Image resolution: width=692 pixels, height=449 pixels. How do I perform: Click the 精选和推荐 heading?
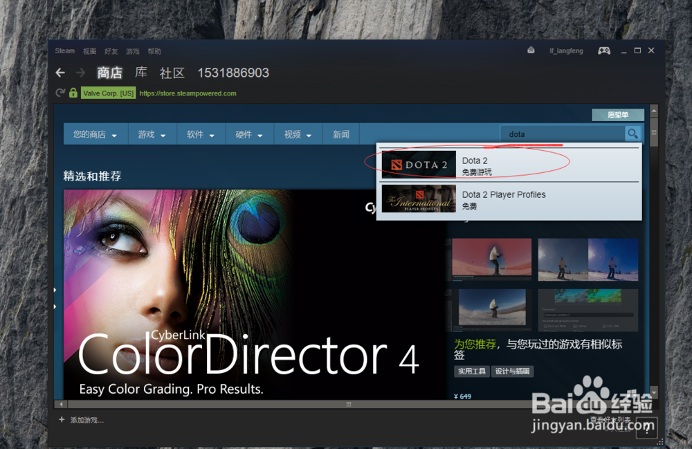point(92,176)
